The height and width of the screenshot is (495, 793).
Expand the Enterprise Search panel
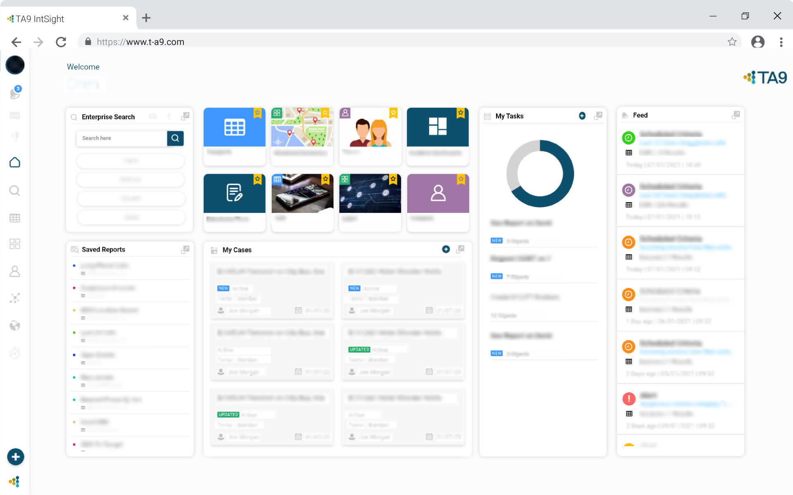point(185,116)
